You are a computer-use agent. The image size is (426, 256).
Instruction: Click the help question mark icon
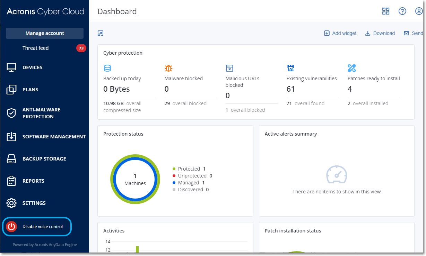(x=402, y=11)
